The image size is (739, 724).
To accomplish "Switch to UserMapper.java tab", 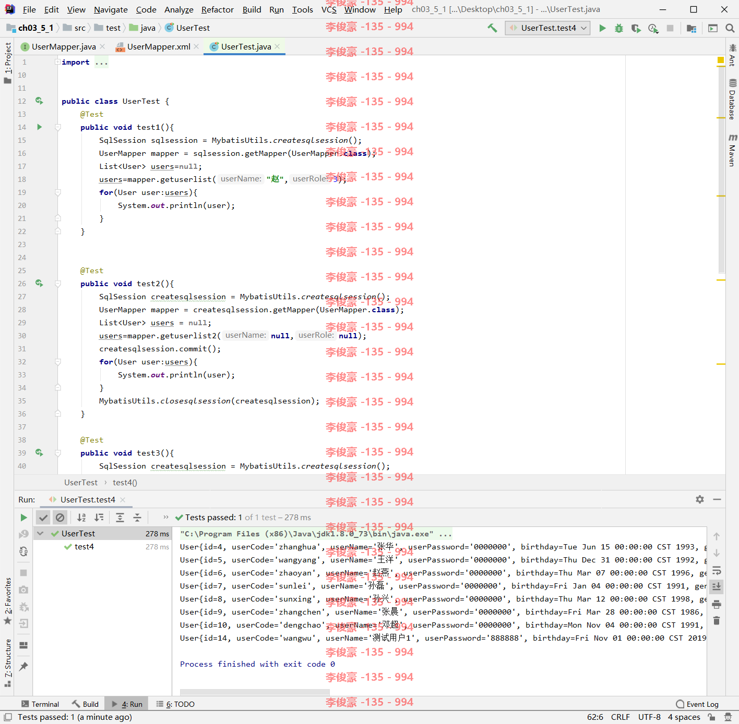I will (x=64, y=47).
